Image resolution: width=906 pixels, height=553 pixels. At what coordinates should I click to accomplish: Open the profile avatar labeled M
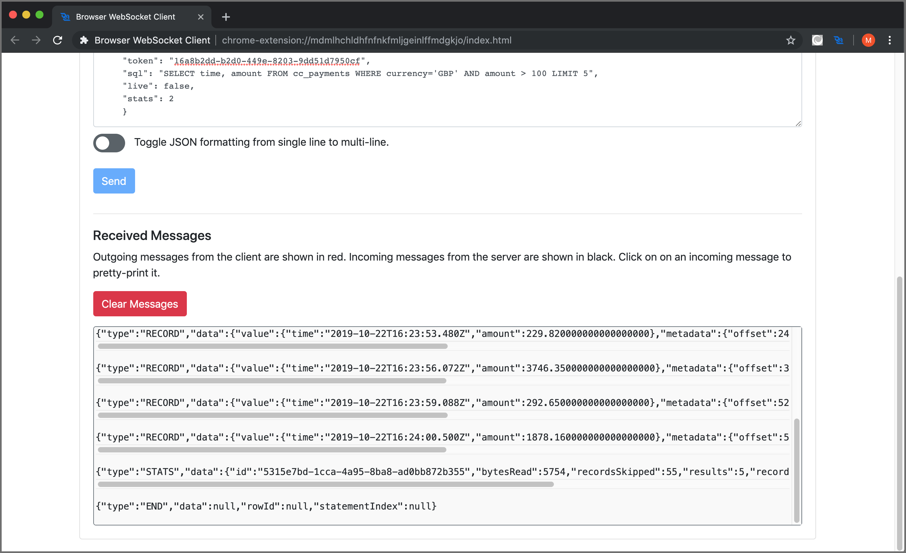(868, 40)
